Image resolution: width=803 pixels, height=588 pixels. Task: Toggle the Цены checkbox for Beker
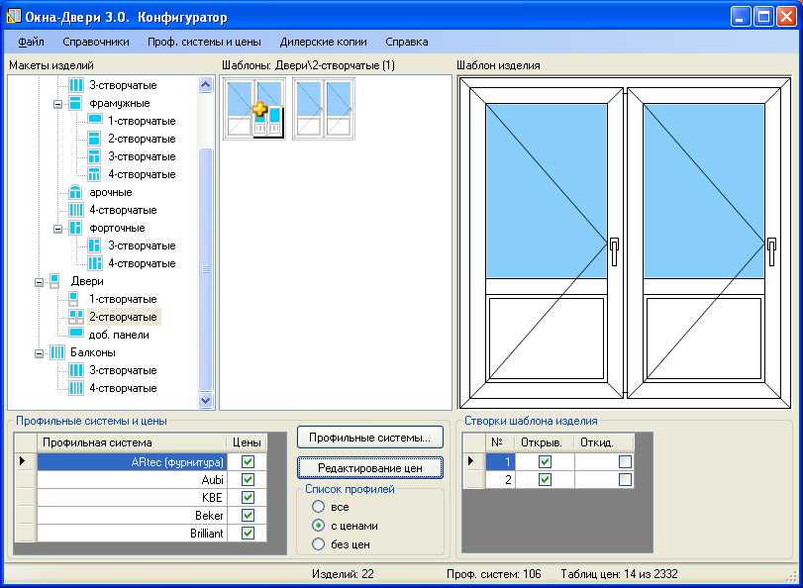click(x=248, y=516)
